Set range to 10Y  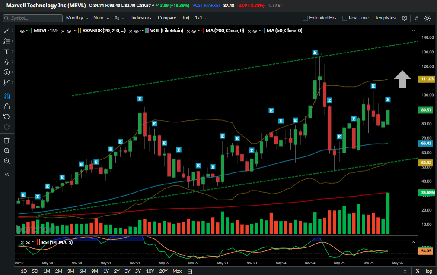pos(150,271)
